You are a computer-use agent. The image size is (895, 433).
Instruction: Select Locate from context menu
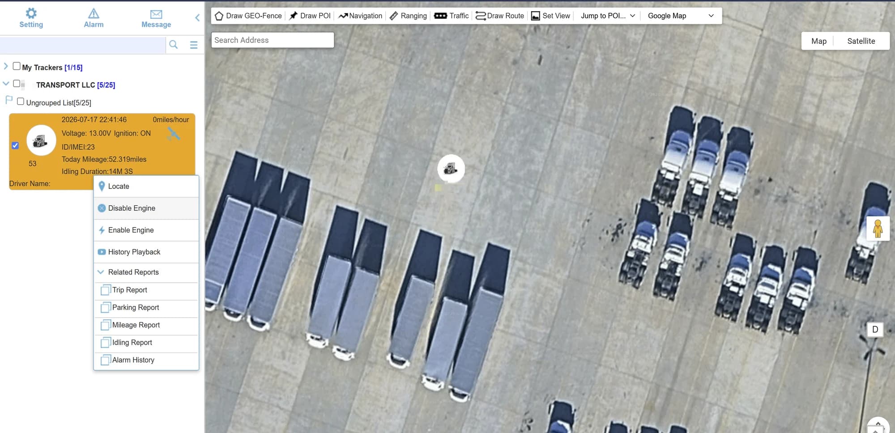[146, 186]
